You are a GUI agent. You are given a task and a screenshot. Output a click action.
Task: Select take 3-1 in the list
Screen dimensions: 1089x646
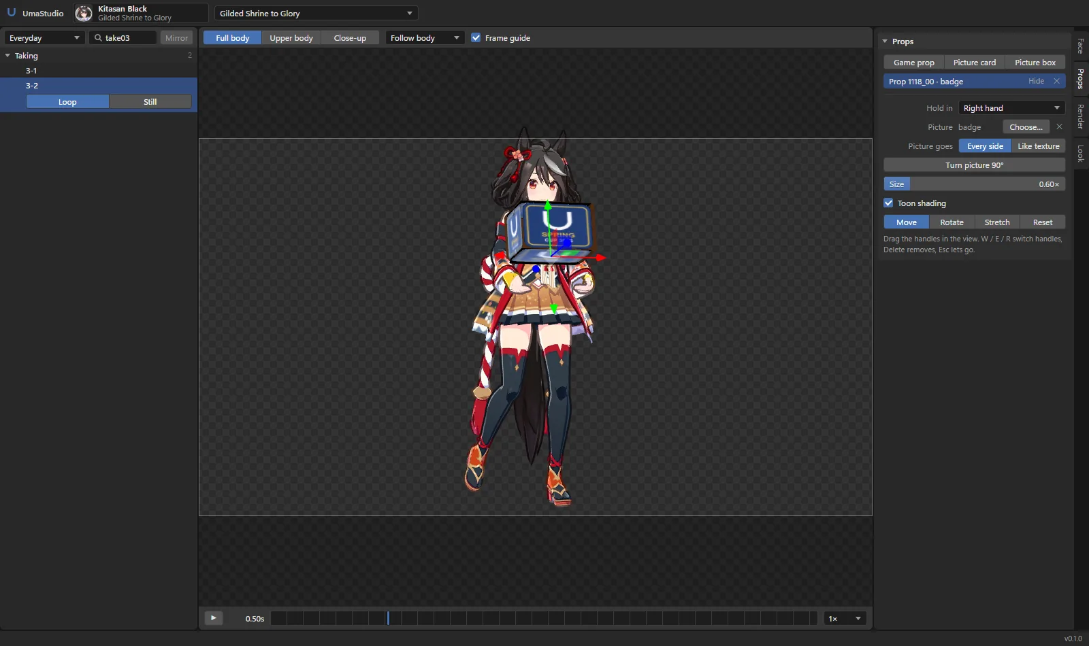click(x=99, y=71)
